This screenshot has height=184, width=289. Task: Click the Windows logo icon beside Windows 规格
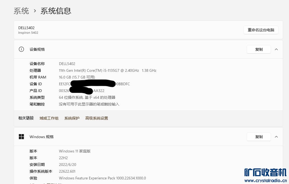point(21,137)
